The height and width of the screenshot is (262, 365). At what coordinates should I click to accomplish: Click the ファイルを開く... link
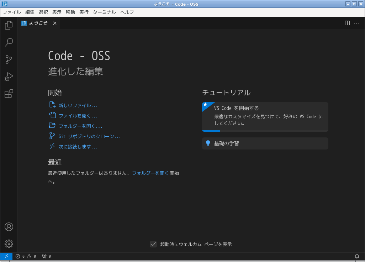[78, 116]
